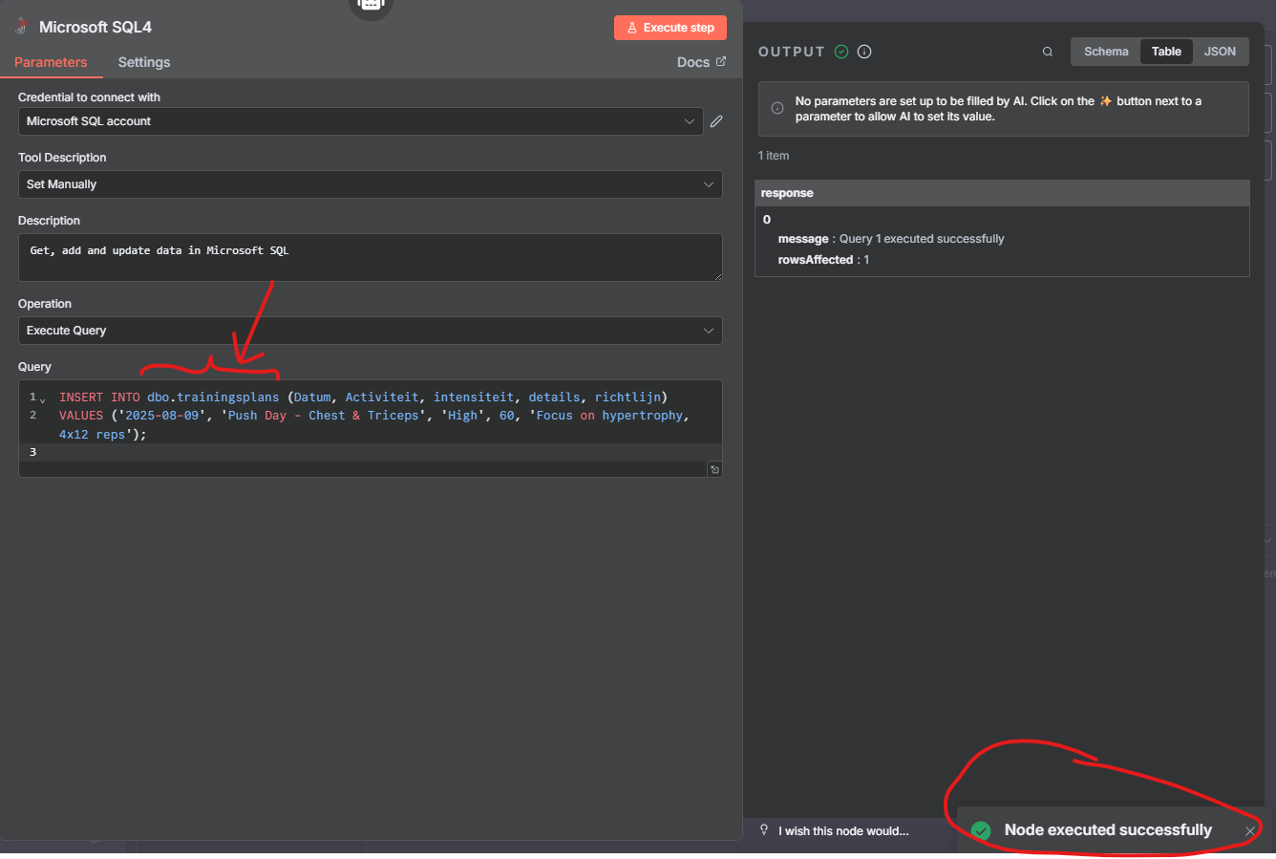Switch output view to Schema

(x=1105, y=52)
